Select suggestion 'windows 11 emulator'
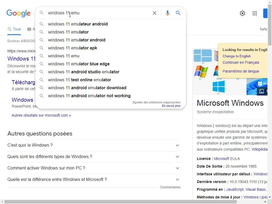The height and width of the screenshot is (204, 272). [x=110, y=32]
